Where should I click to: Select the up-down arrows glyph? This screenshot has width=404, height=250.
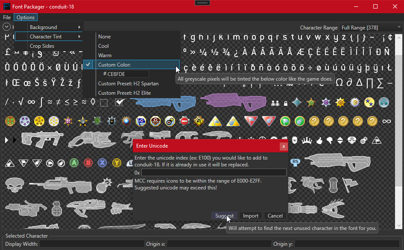340,141
